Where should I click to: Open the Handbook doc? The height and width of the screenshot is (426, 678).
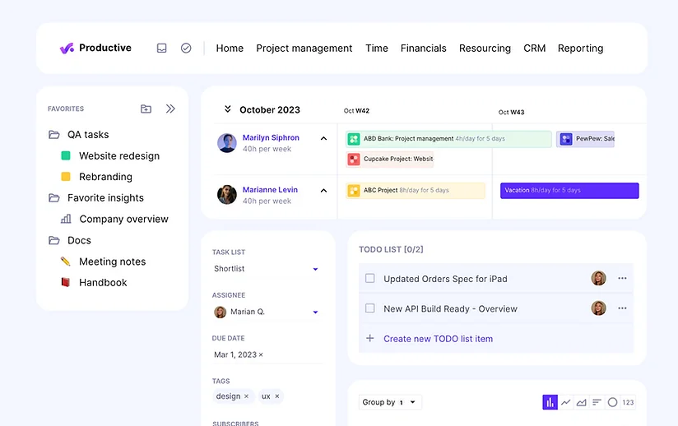click(x=103, y=283)
